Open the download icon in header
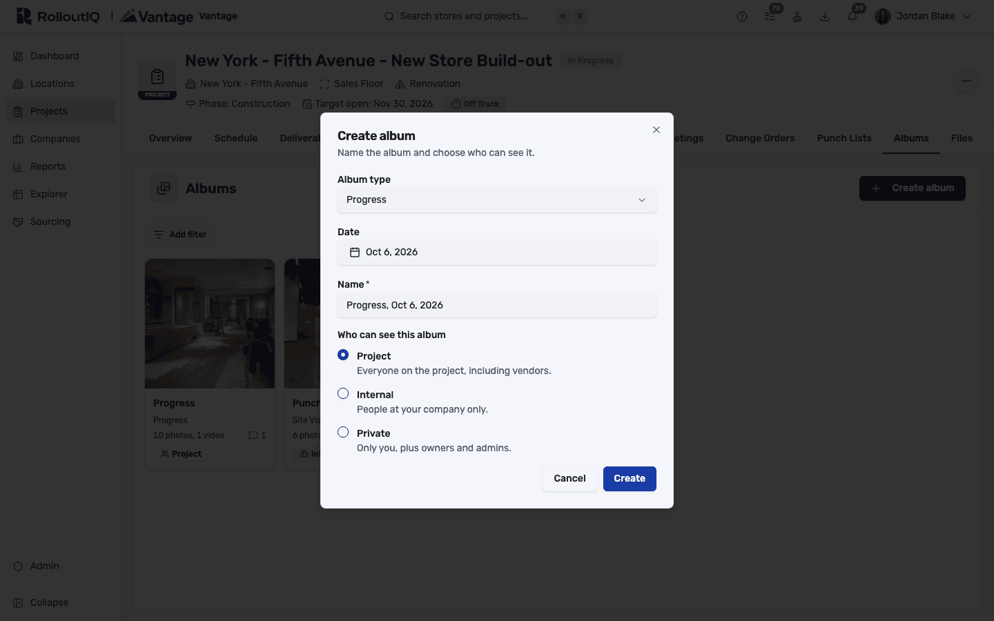This screenshot has width=994, height=621. point(825,17)
